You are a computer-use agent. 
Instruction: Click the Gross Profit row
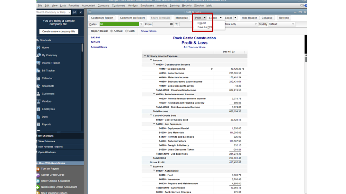pyautogui.click(x=194, y=162)
